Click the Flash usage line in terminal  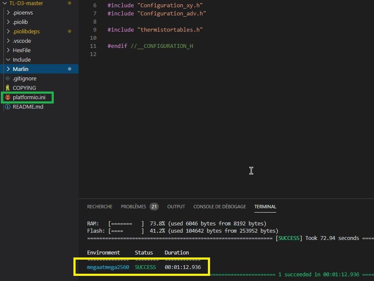coord(183,231)
